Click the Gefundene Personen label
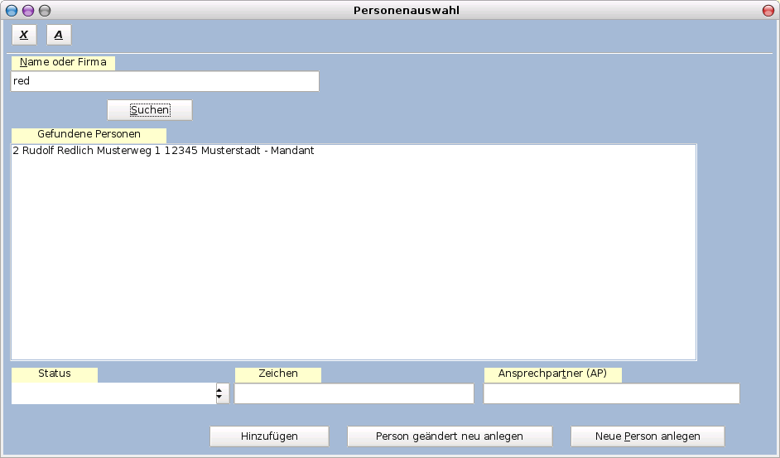Image resolution: width=780 pixels, height=458 pixels. click(x=89, y=134)
